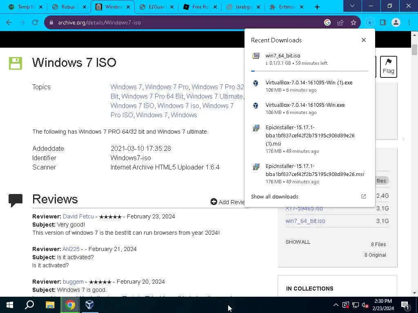Open VirtualBox-7.0.14-161095-Win (1).exe download
Viewport: 418px width, 313px height.
pyautogui.click(x=309, y=86)
